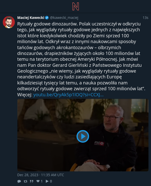The width and height of the screenshot is (151, 186).
Task: Click the quote marks icon
Action: click(x=31, y=181)
